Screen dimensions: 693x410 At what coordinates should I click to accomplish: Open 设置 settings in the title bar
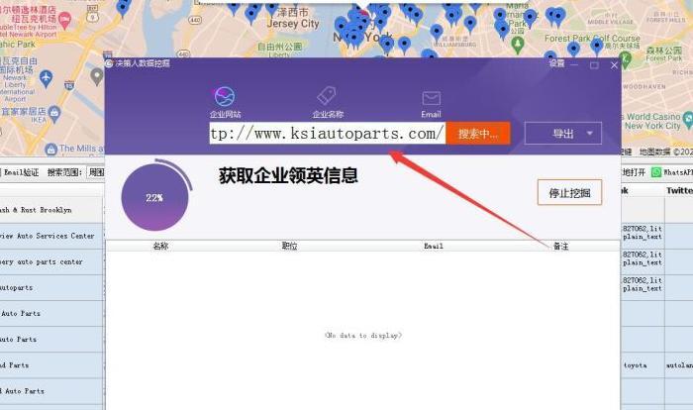[x=556, y=63]
